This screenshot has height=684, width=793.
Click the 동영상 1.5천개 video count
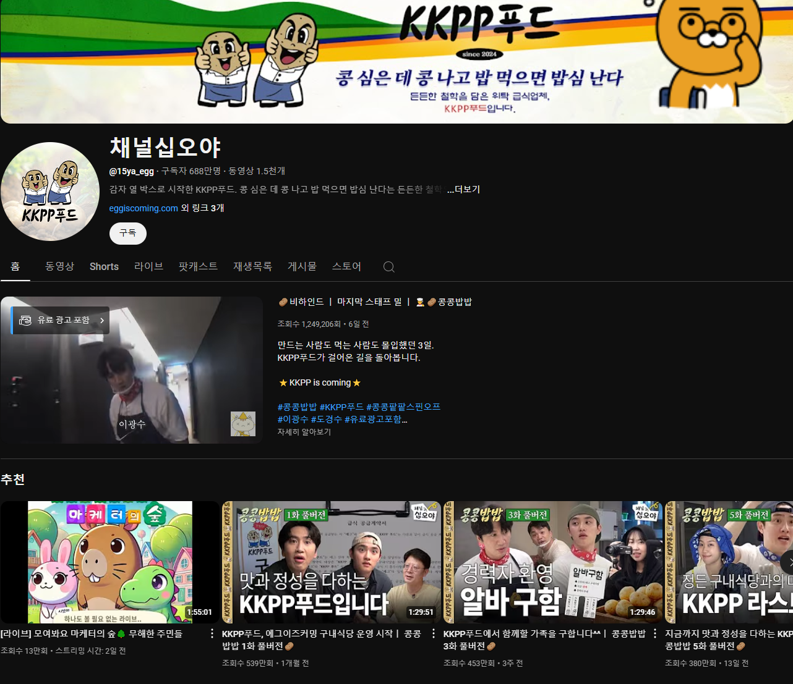point(257,171)
